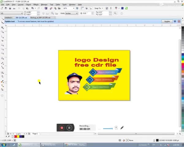Select the Zoom tool in toolbox
This screenshot has height=147, width=184.
click(x=2, y=32)
